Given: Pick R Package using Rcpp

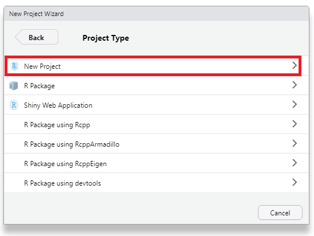Looking at the screenshot, I should [156, 124].
